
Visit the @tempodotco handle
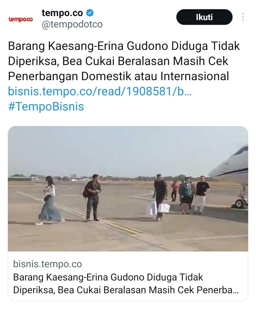click(72, 24)
